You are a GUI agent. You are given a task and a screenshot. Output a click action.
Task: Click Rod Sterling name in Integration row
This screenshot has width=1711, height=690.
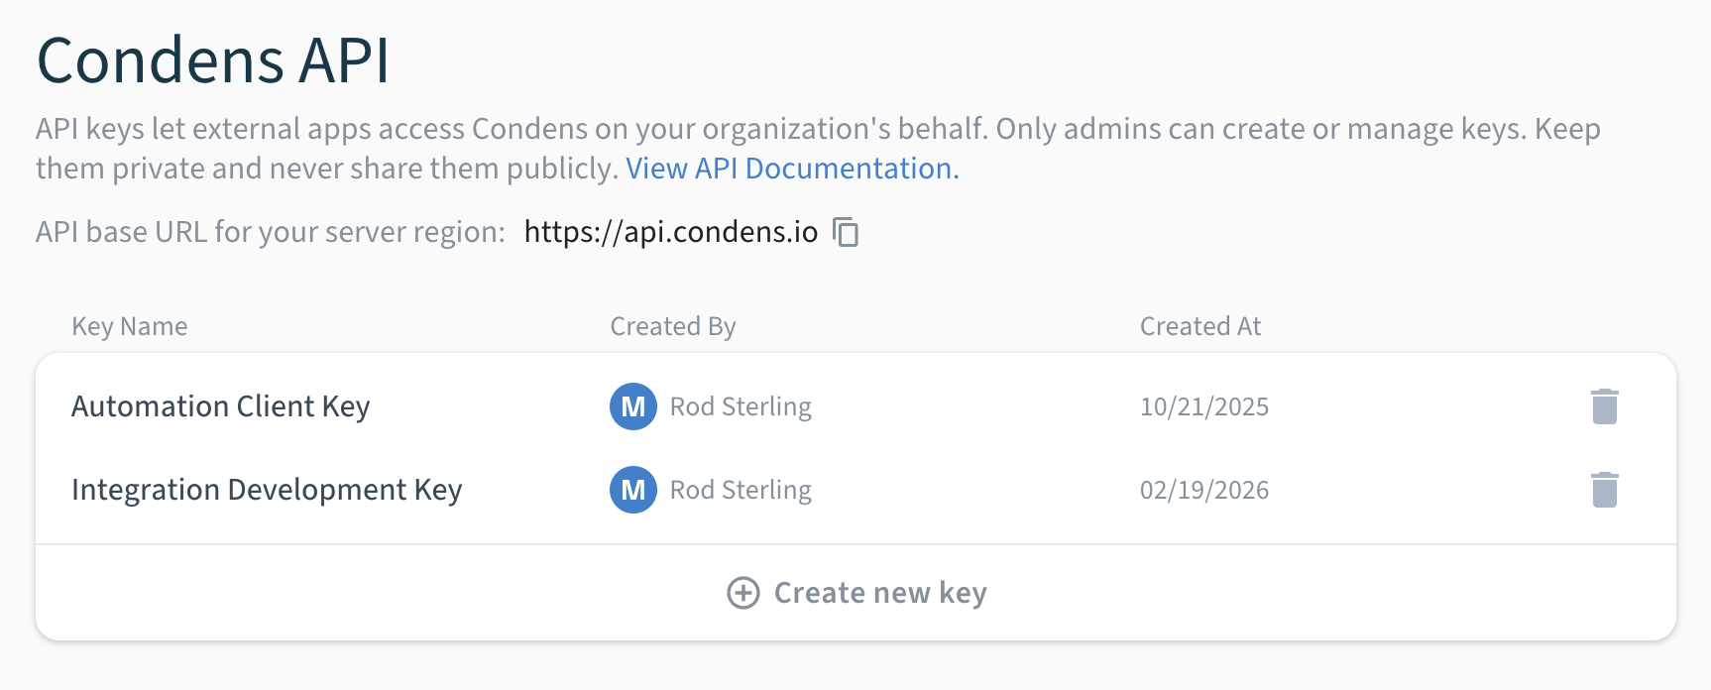tap(741, 490)
